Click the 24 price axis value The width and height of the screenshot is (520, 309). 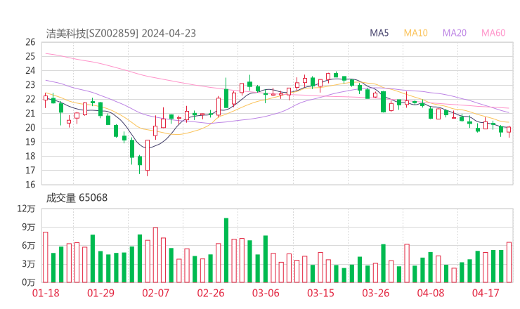(30, 71)
